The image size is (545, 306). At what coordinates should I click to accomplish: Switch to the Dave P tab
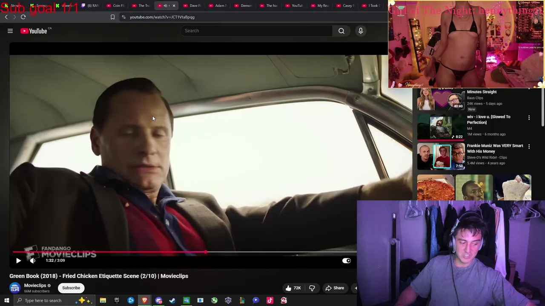192,6
